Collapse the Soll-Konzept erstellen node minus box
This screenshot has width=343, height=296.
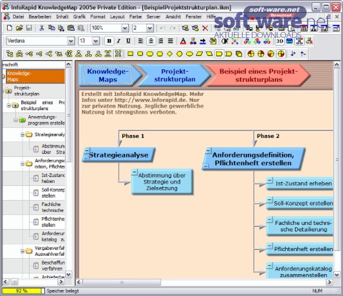tap(270, 200)
